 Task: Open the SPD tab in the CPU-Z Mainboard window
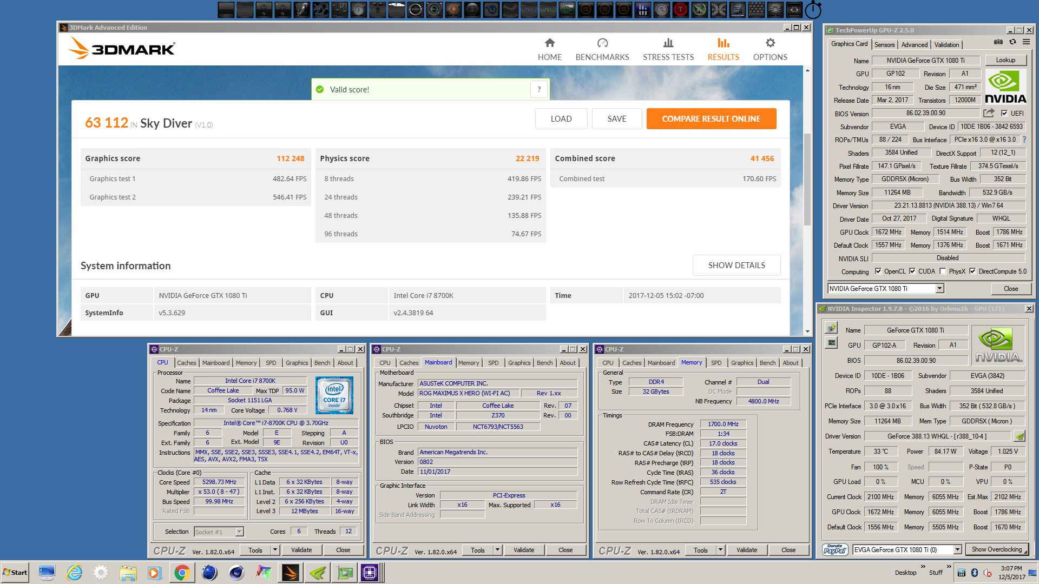pos(494,363)
